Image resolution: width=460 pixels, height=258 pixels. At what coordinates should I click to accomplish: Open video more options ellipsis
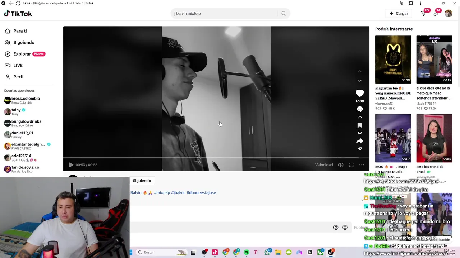(x=362, y=165)
